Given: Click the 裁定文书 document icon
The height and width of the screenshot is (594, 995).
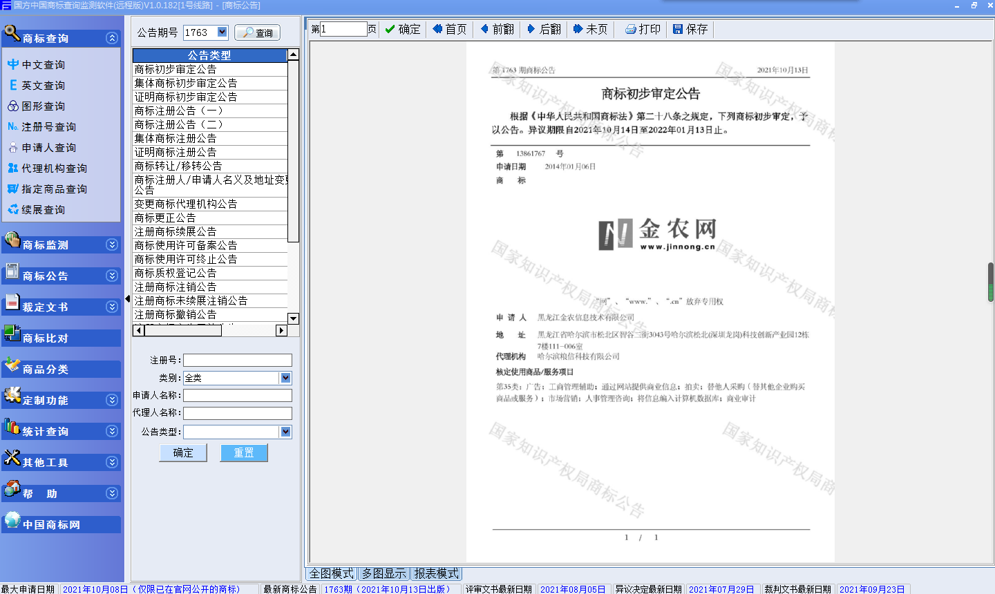Looking at the screenshot, I should tap(12, 303).
